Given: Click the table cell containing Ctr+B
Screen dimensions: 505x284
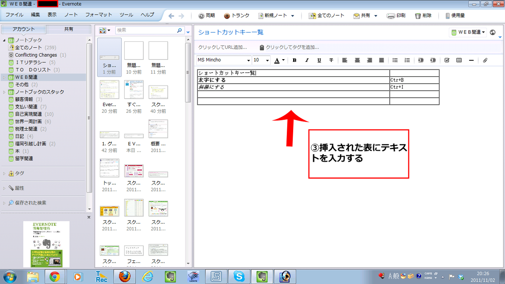Looking at the screenshot, I should tap(414, 80).
